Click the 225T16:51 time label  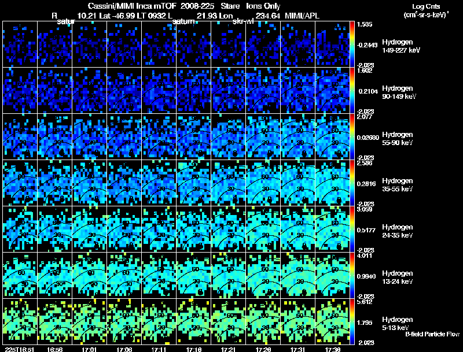[20, 349]
